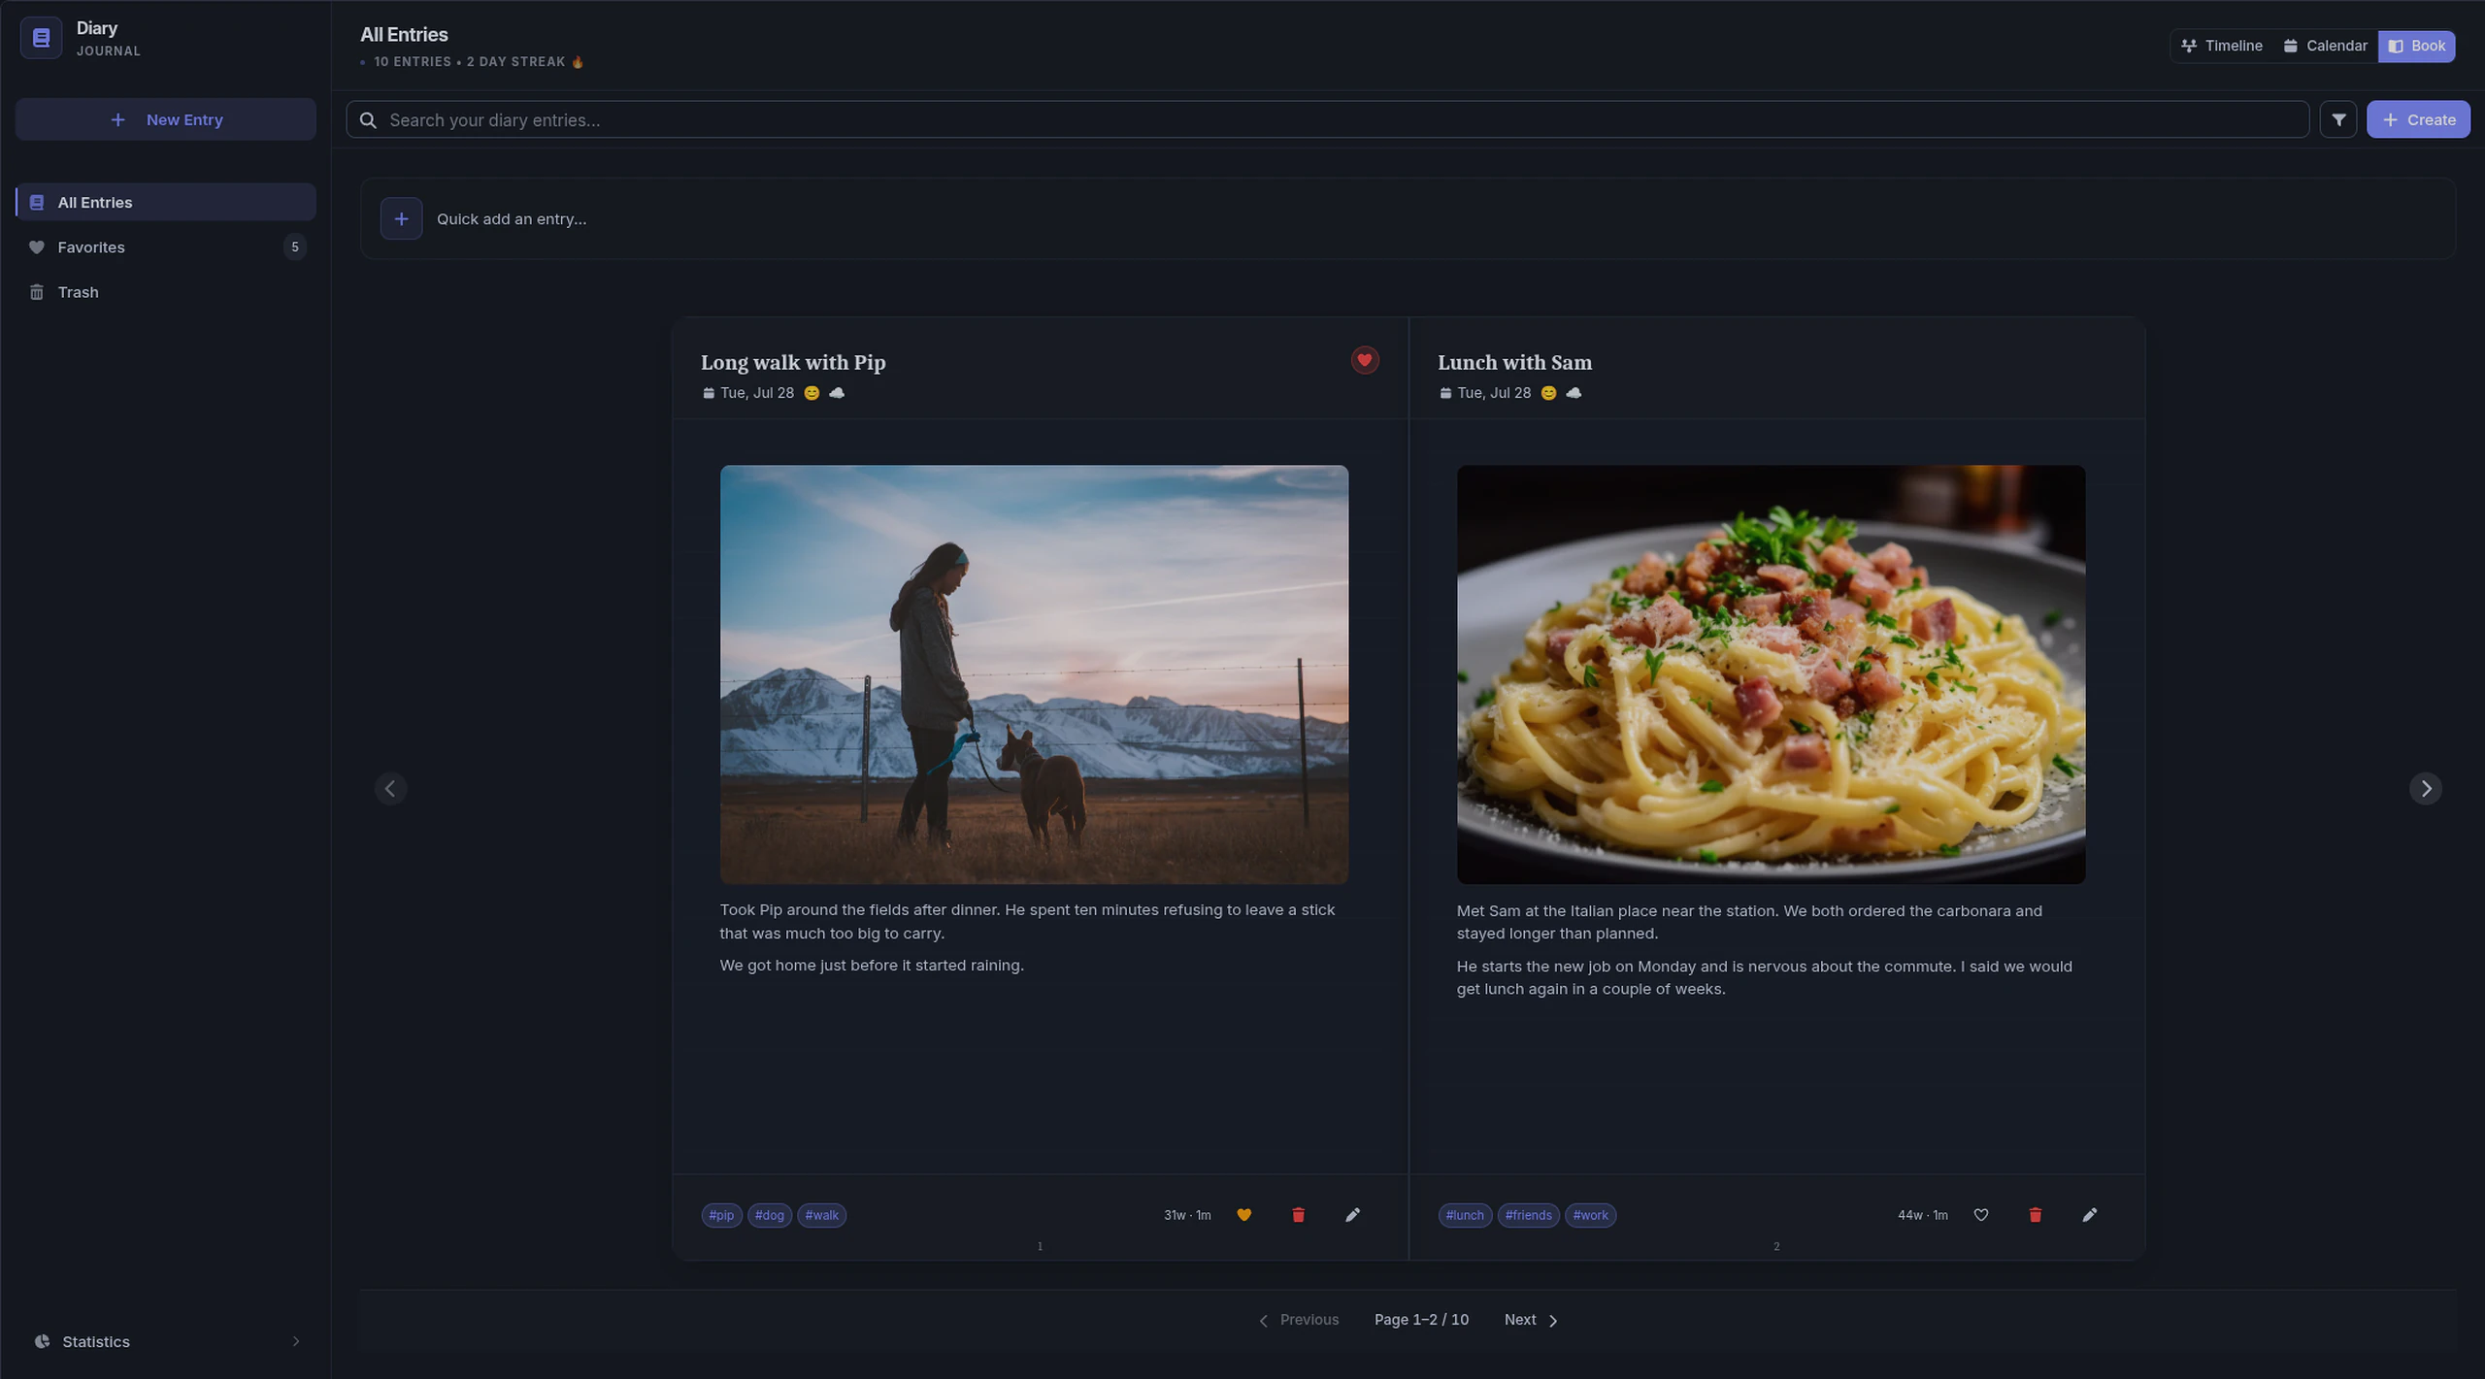Expand the Statistics section
This screenshot has width=2485, height=1379.
click(x=165, y=1341)
